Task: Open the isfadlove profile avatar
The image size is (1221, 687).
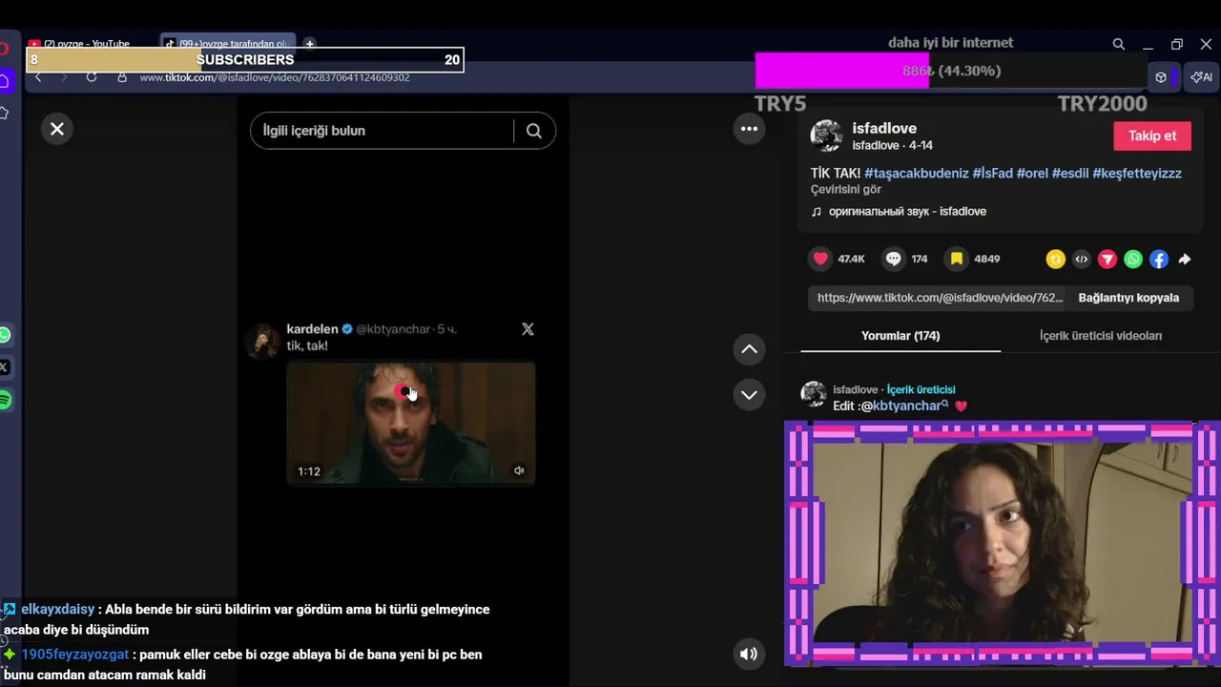Action: 826,135
